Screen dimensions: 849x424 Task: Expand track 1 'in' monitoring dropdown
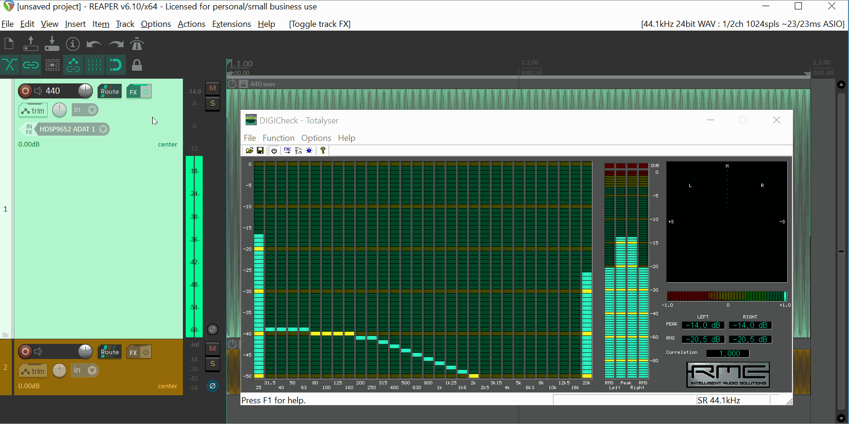92,110
